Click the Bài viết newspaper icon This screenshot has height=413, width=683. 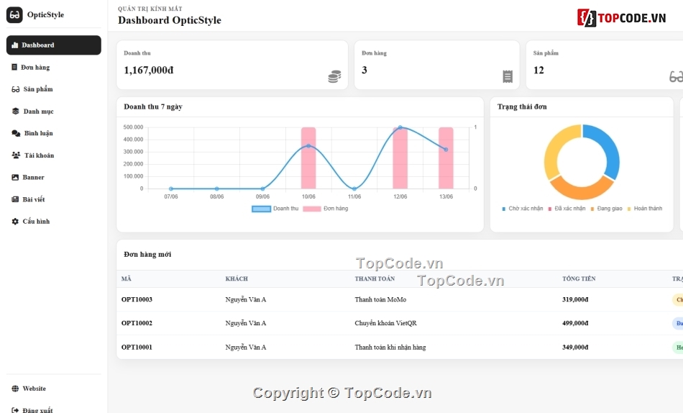15,199
